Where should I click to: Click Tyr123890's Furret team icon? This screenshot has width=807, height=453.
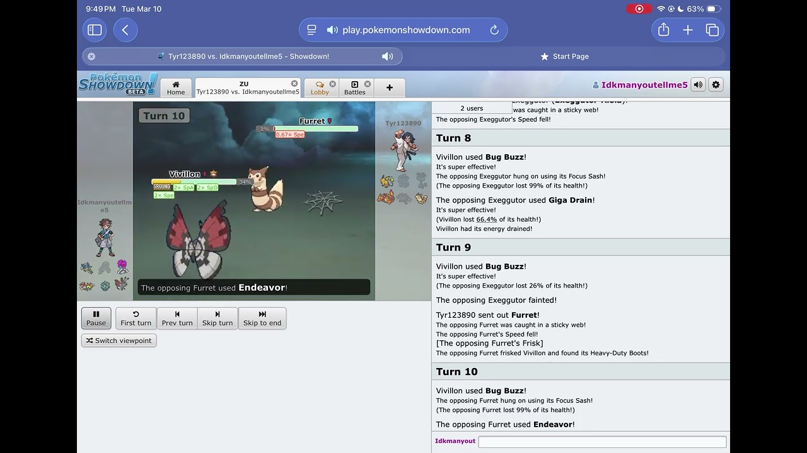pos(421,199)
